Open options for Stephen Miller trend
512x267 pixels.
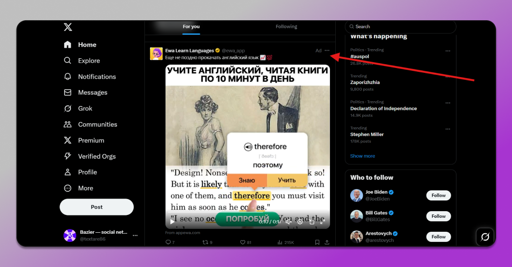click(448, 129)
